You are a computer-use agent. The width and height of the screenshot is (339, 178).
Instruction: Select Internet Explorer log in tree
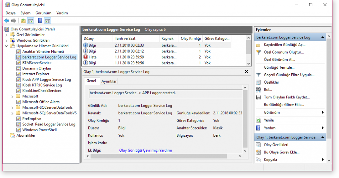pyautogui.click(x=36, y=74)
